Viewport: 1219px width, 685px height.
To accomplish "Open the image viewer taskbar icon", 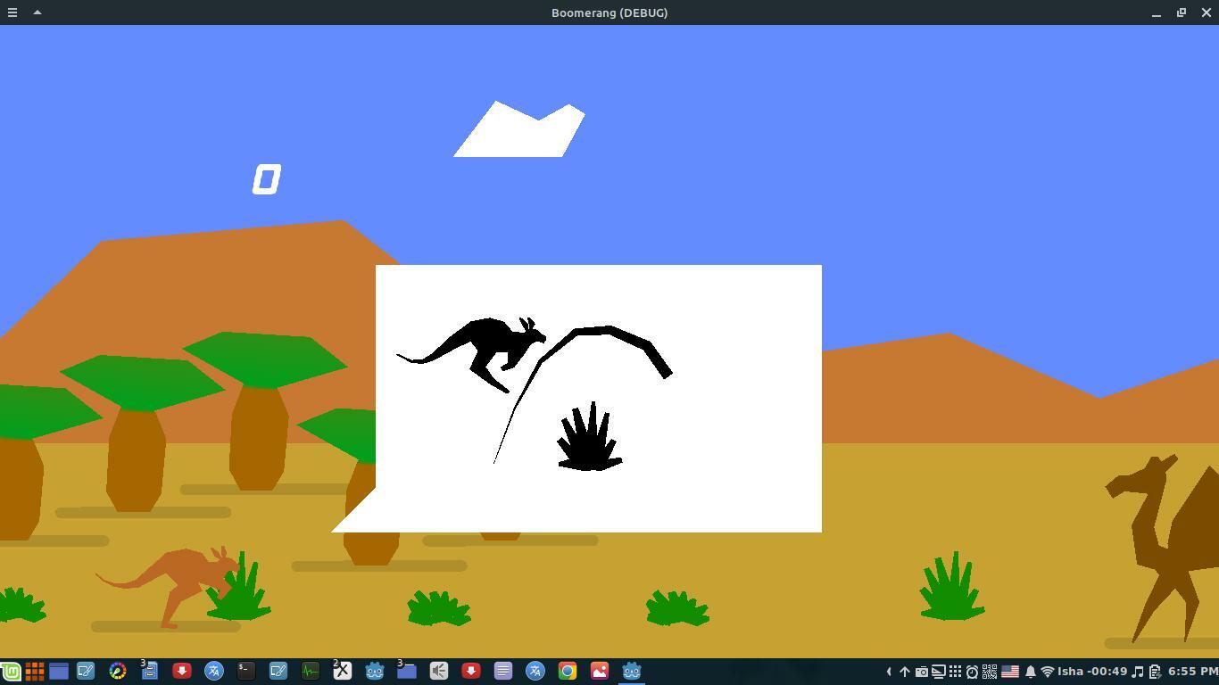I will click(x=600, y=672).
